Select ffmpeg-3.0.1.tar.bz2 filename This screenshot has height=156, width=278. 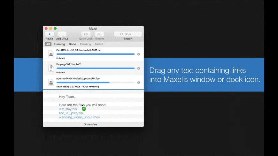(x=68, y=64)
